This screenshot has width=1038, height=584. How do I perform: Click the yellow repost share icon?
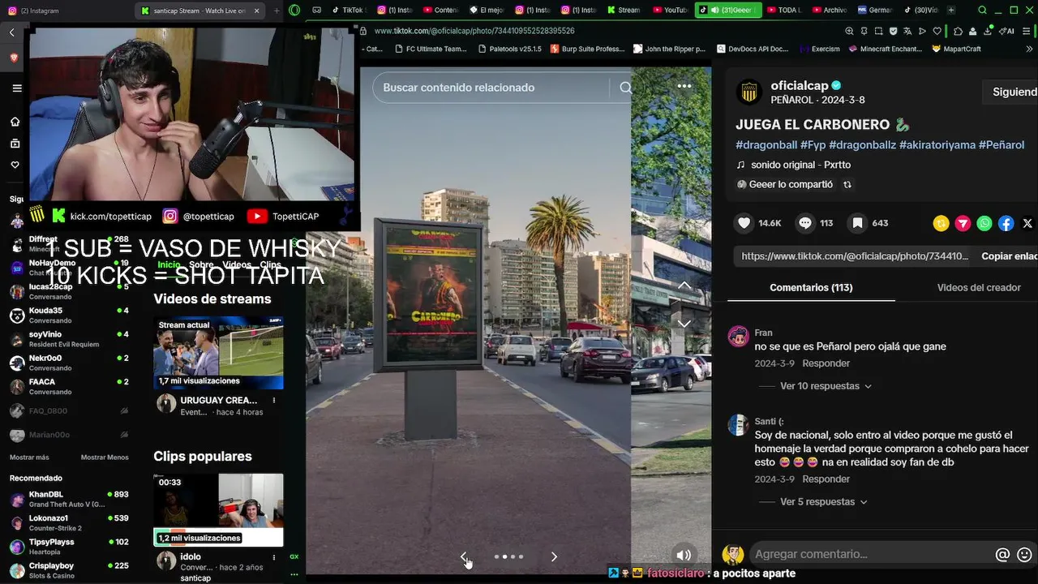(x=941, y=223)
